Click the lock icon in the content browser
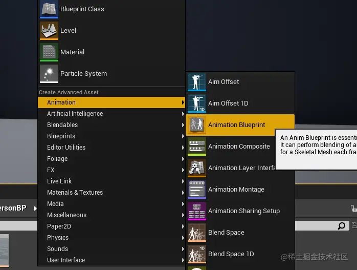Screen dimensions: 357x270 pyautogui.click(x=353, y=209)
